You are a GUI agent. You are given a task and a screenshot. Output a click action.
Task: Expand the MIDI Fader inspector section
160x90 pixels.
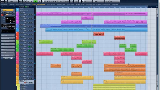[8, 50]
